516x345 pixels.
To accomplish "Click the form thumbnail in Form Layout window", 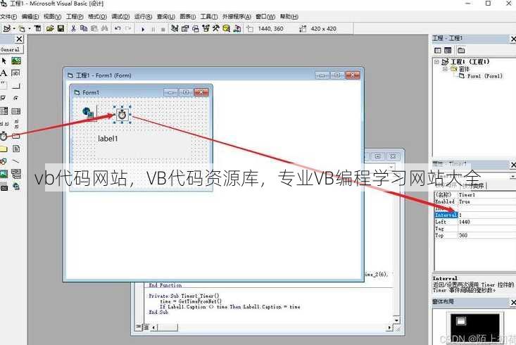I will 461,320.
